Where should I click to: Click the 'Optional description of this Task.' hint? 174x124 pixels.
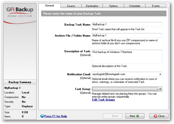pyautogui.click(x=110, y=66)
